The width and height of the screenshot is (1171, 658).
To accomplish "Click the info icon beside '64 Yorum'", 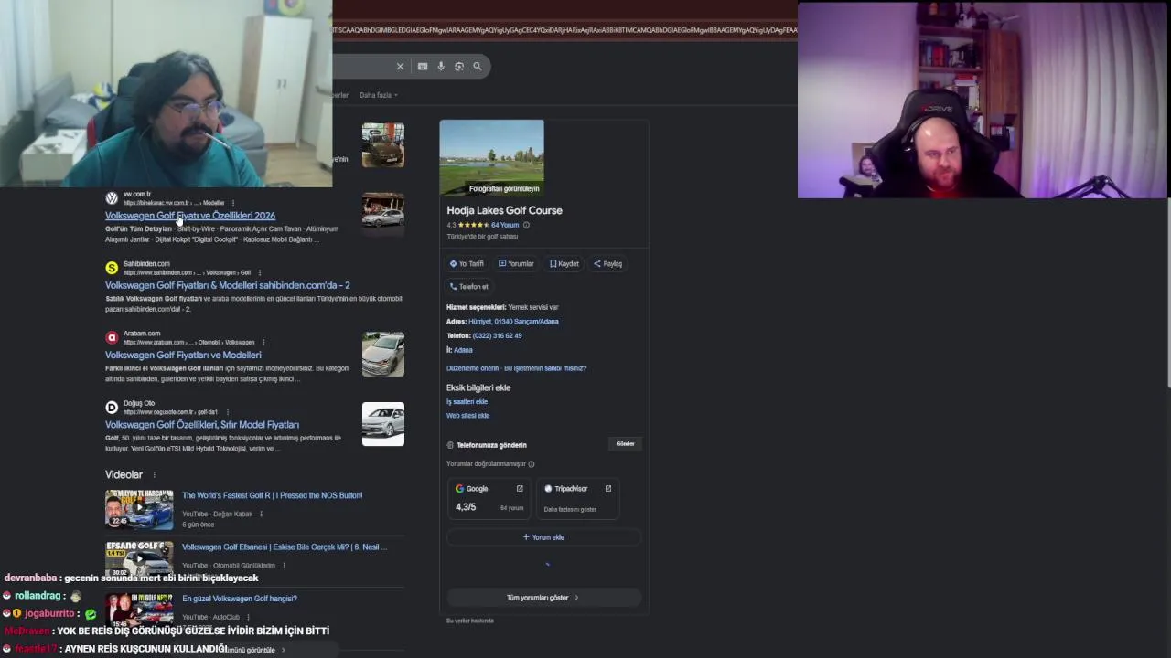I will [526, 225].
